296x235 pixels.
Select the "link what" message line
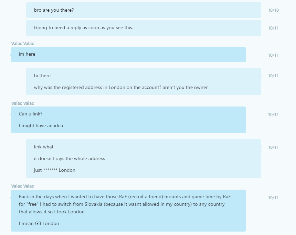pos(44,147)
